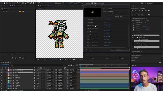Image resolution: width=163 pixels, height=91 pixels.
Task: Select the Type text tool
Action: [x=28, y=3]
